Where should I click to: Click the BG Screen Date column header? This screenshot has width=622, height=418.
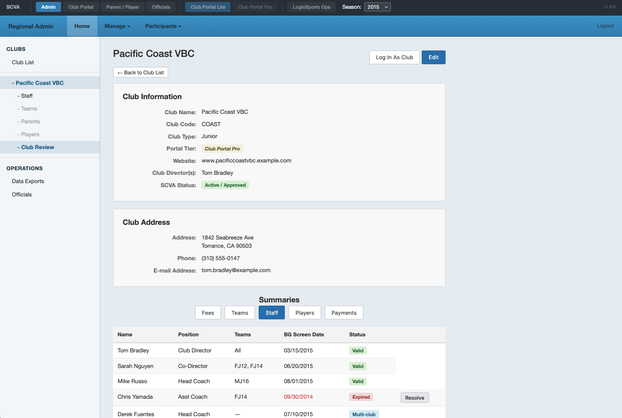tap(304, 334)
